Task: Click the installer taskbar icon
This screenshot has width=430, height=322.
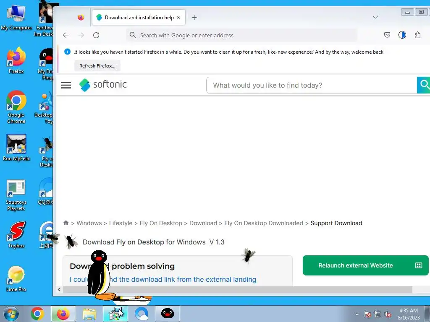Action: coord(115,314)
